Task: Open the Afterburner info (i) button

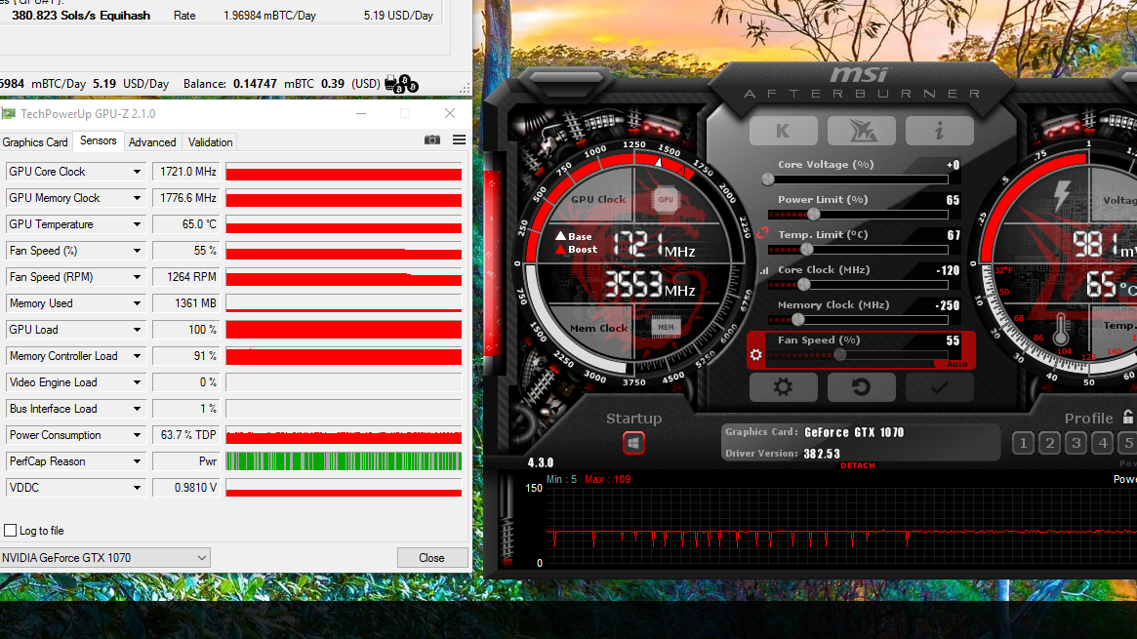Action: 939,131
